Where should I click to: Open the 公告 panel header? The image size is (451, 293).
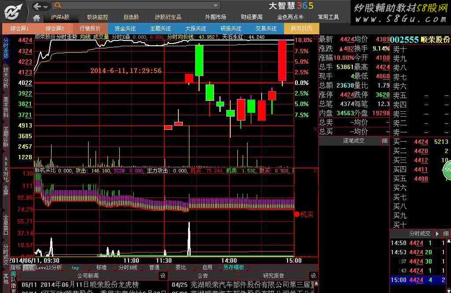pyautogui.click(x=203, y=276)
